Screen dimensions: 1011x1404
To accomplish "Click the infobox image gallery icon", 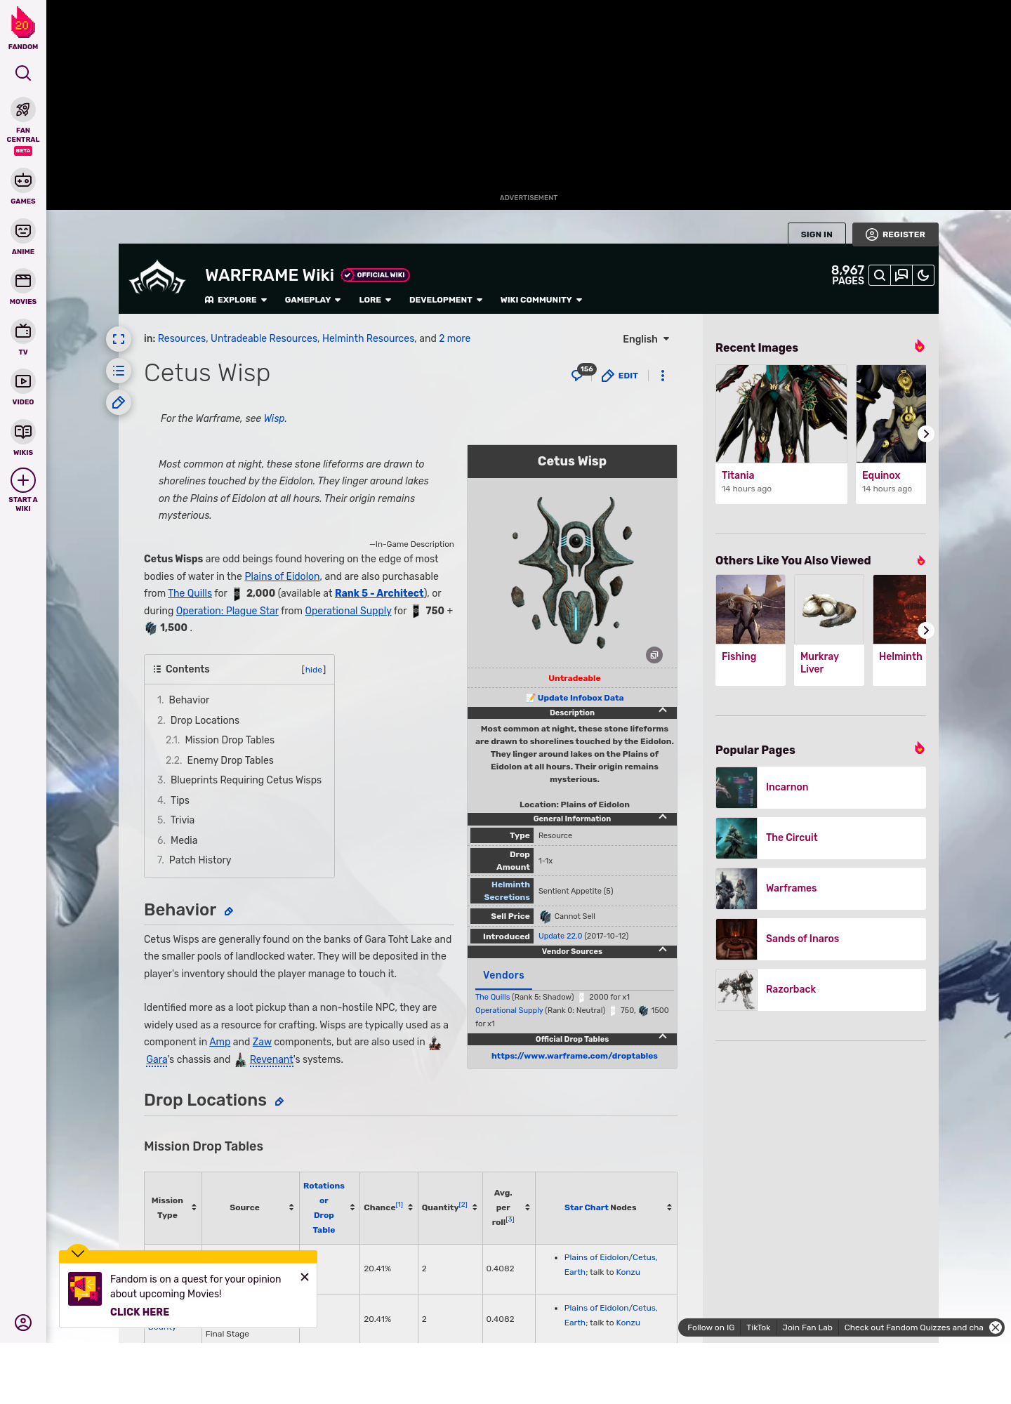I will 654,655.
